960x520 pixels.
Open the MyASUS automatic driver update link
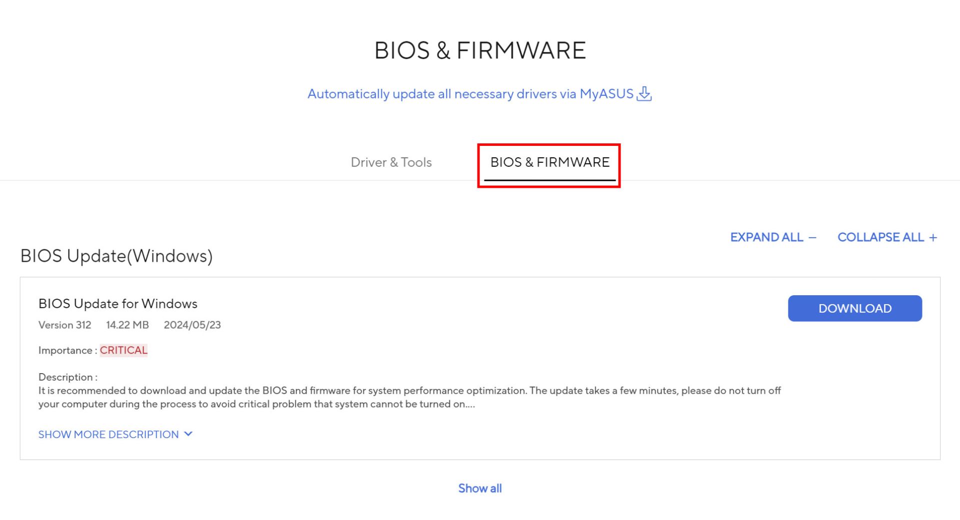470,94
